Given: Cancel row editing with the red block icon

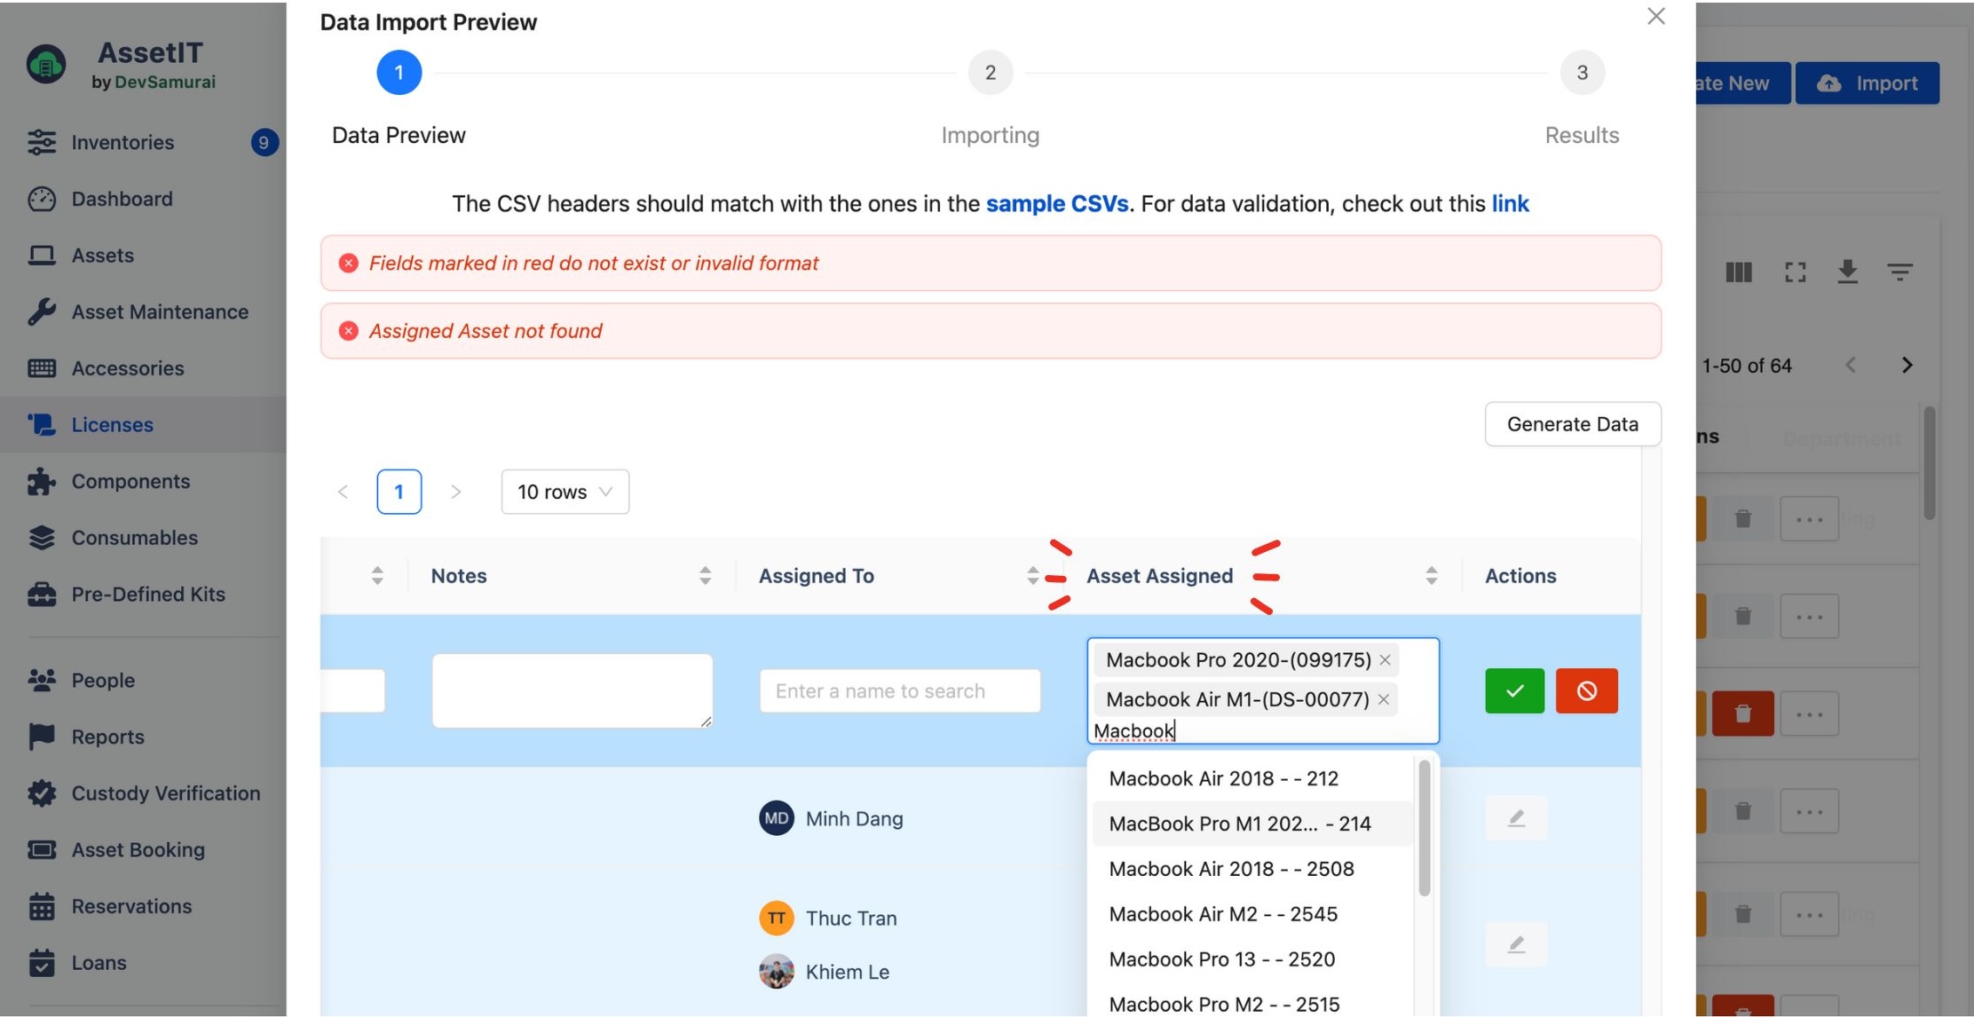Looking at the screenshot, I should [x=1588, y=690].
